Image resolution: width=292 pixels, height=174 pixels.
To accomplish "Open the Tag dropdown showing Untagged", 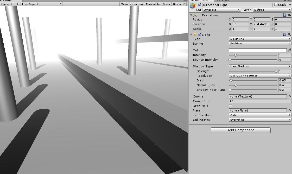I will (221, 10).
